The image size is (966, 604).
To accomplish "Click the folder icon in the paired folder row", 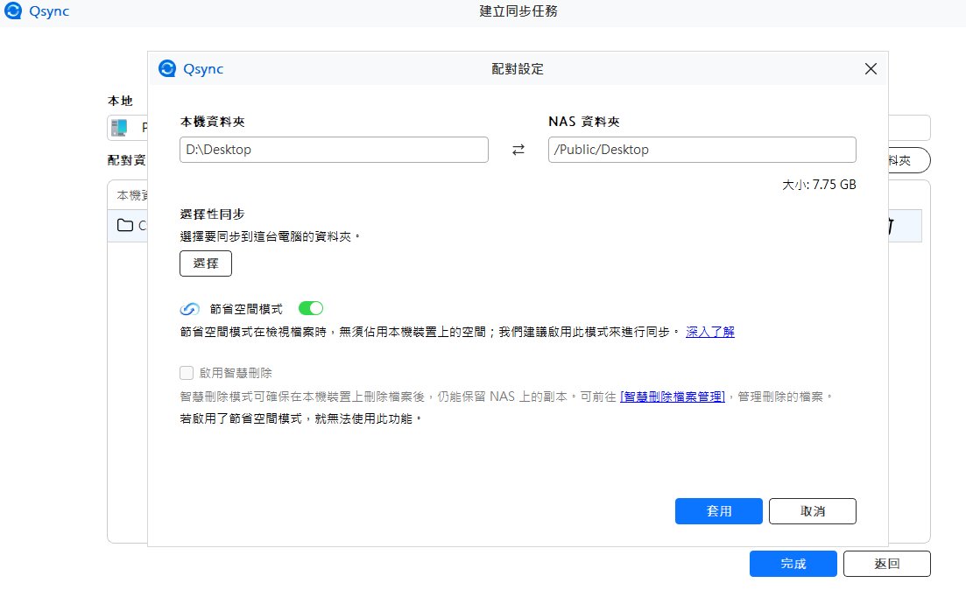I will click(125, 226).
